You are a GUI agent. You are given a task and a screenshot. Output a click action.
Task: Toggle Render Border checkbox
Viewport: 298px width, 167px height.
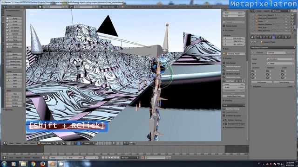(224, 26)
